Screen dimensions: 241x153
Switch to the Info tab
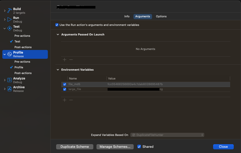coord(127,16)
